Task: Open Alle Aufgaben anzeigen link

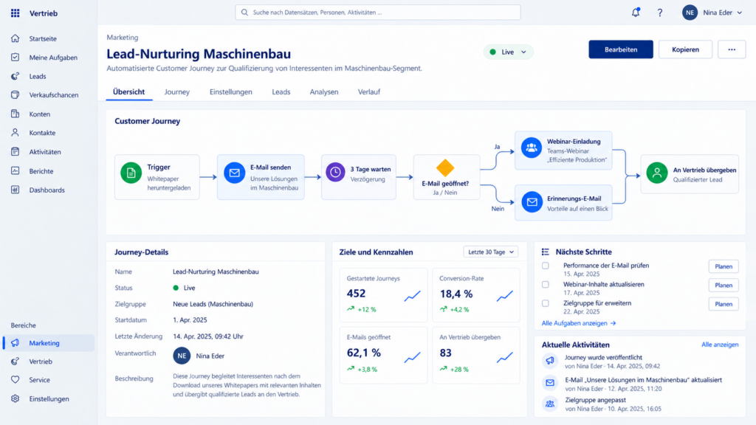Action: (579, 323)
